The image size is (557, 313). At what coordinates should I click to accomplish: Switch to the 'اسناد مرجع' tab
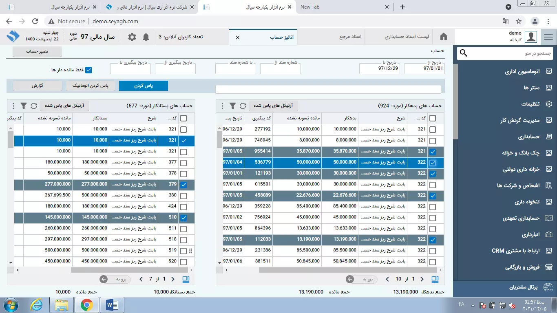pyautogui.click(x=350, y=37)
